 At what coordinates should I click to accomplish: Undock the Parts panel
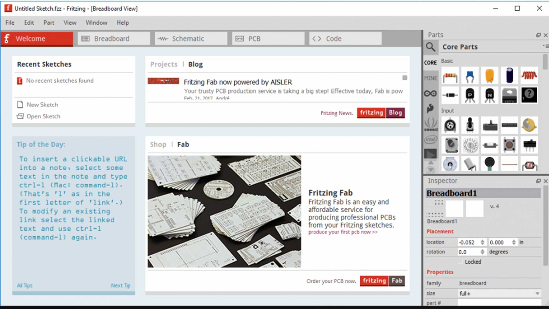click(538, 35)
